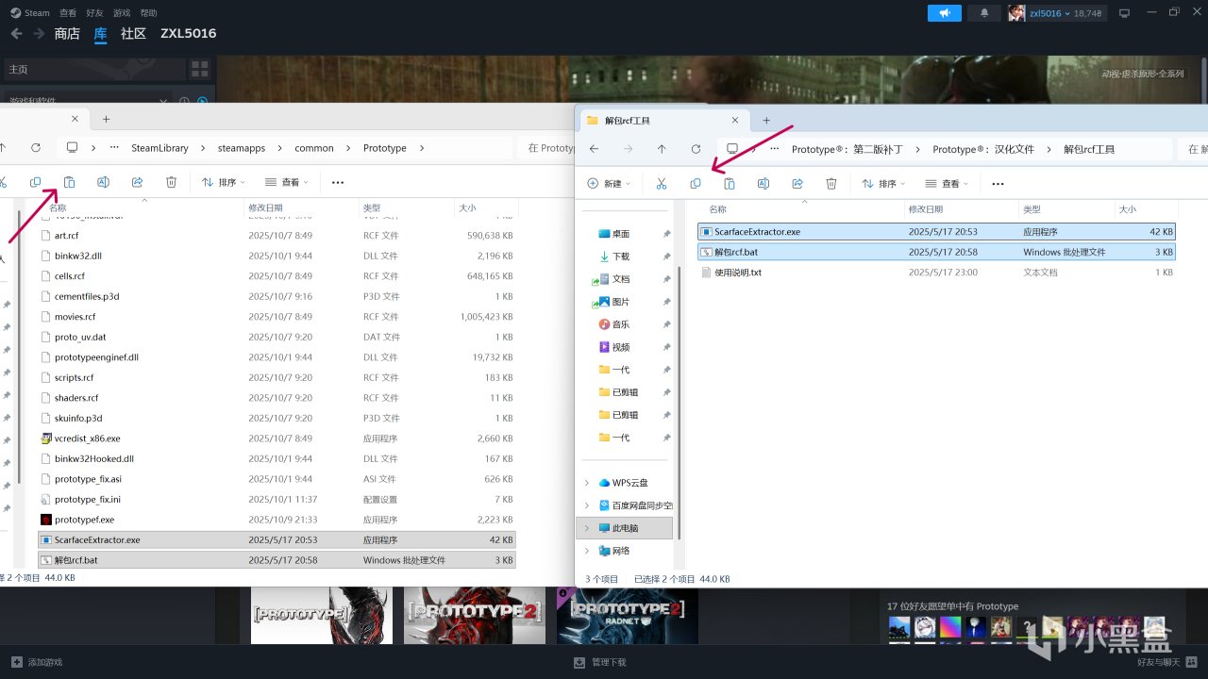
Task: Click the Delete trash icon in the 解包rcf工具 window
Action: coord(831,183)
